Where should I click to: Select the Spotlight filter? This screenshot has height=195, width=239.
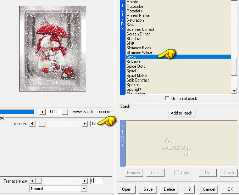[x=178, y=89]
